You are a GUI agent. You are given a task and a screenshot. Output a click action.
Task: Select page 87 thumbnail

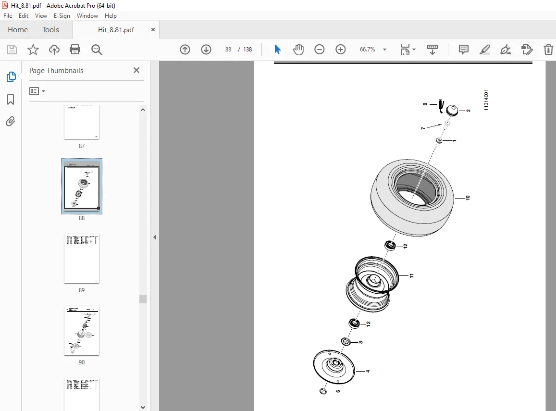pos(82,122)
